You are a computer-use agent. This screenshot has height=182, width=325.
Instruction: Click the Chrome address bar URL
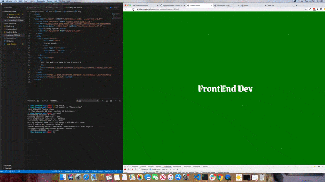coord(159,9)
